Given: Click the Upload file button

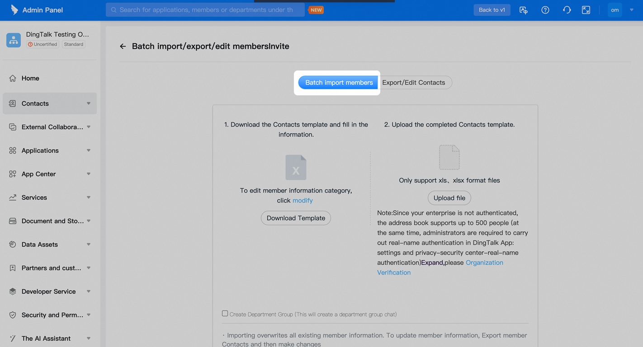Looking at the screenshot, I should 449,198.
